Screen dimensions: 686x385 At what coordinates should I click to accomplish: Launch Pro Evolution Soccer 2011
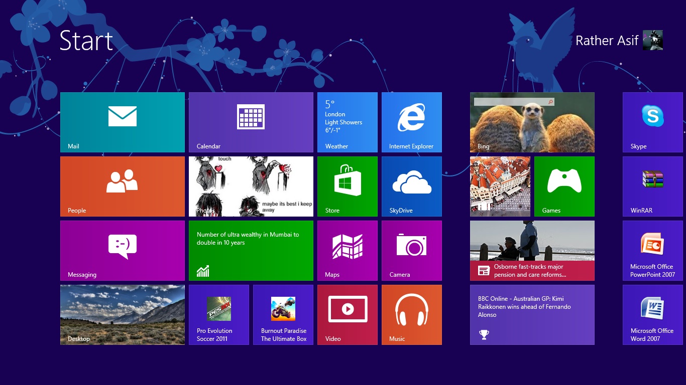click(218, 314)
